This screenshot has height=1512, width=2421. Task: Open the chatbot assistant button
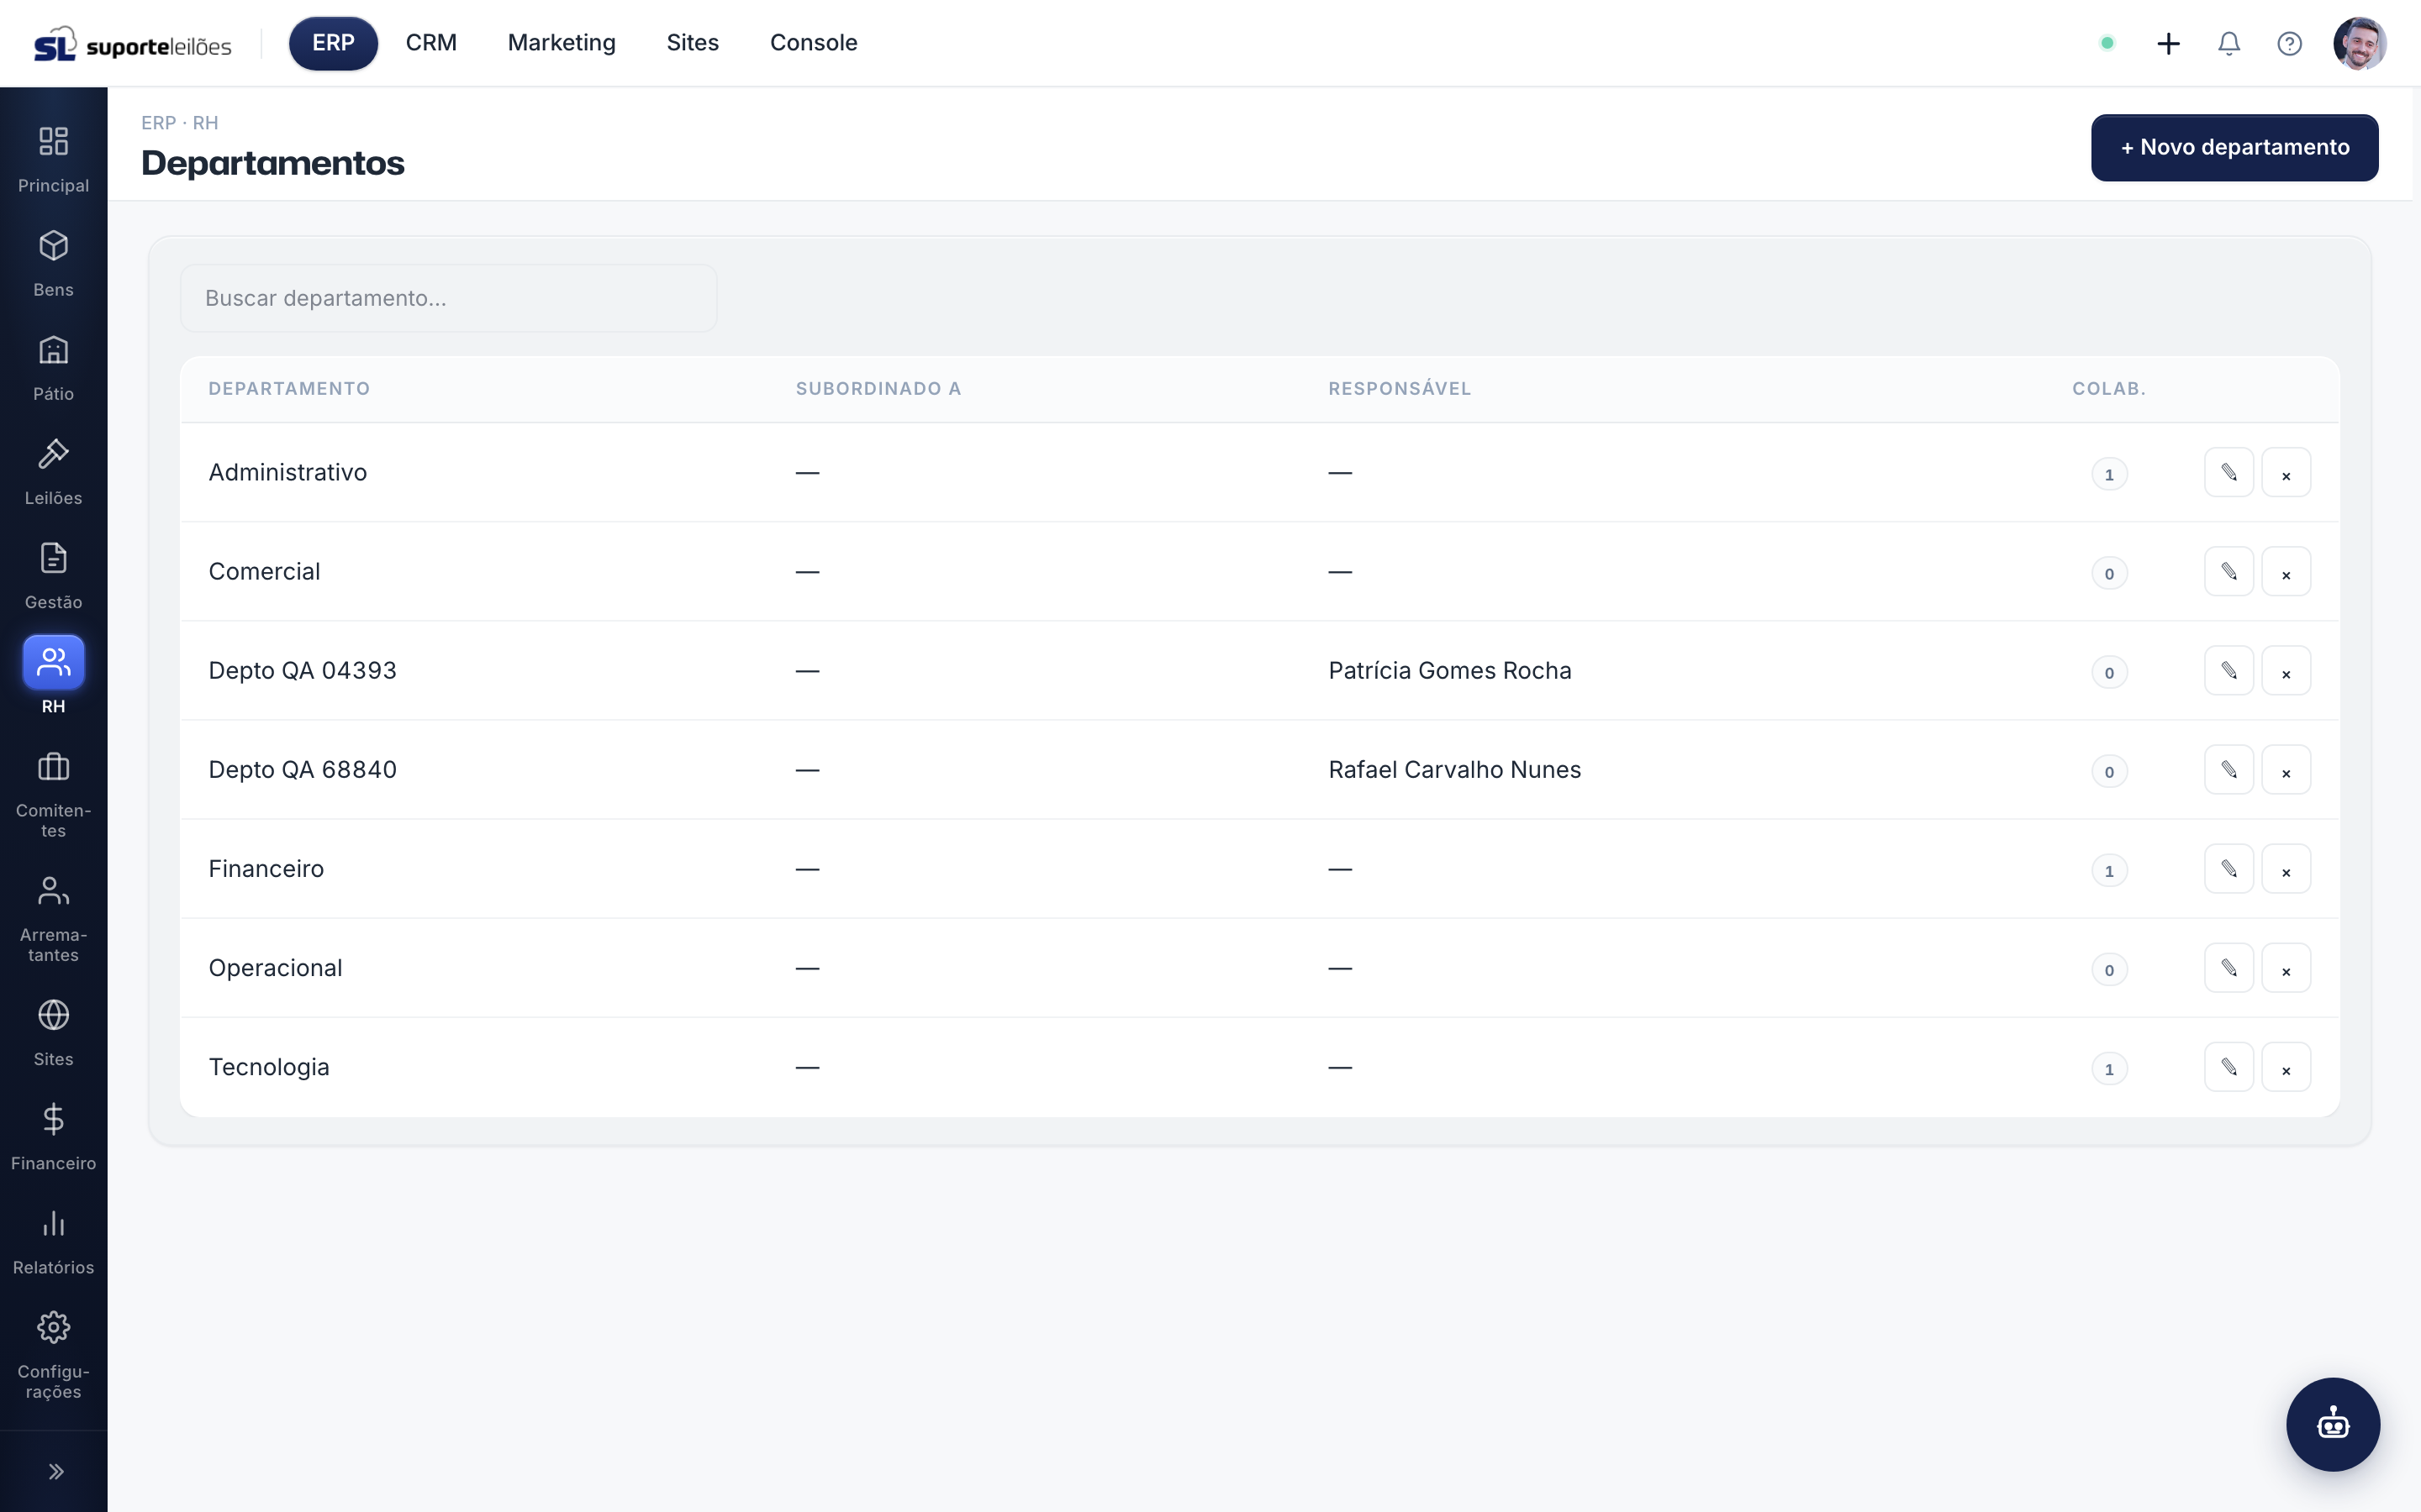click(2332, 1424)
